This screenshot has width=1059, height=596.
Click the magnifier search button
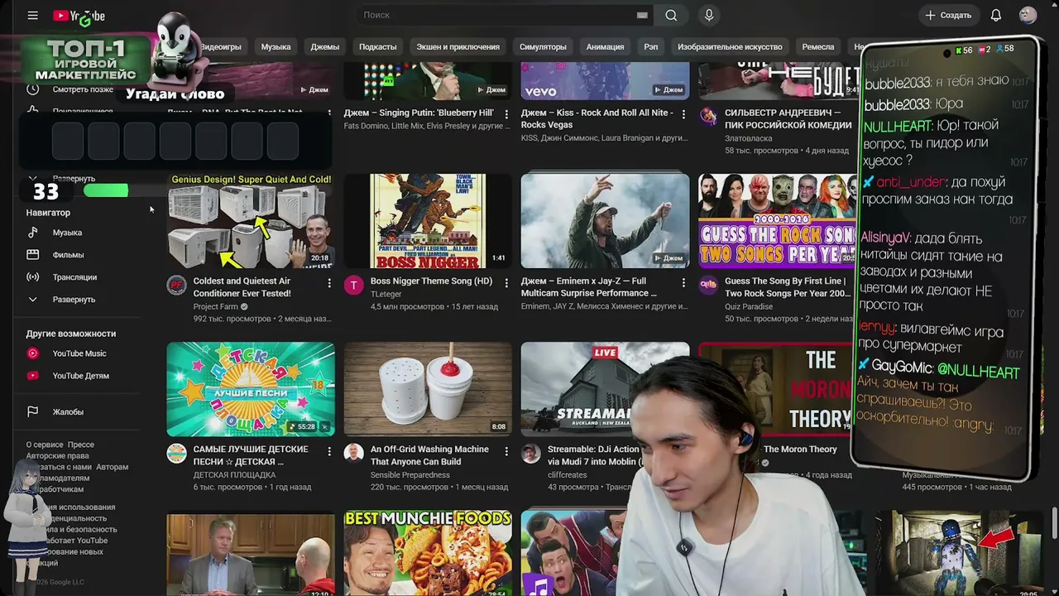click(671, 15)
